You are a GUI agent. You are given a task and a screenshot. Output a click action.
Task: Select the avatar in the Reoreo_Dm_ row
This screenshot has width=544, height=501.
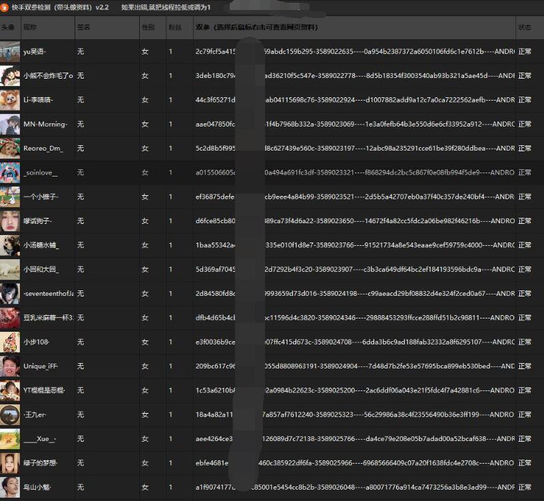tap(10, 149)
